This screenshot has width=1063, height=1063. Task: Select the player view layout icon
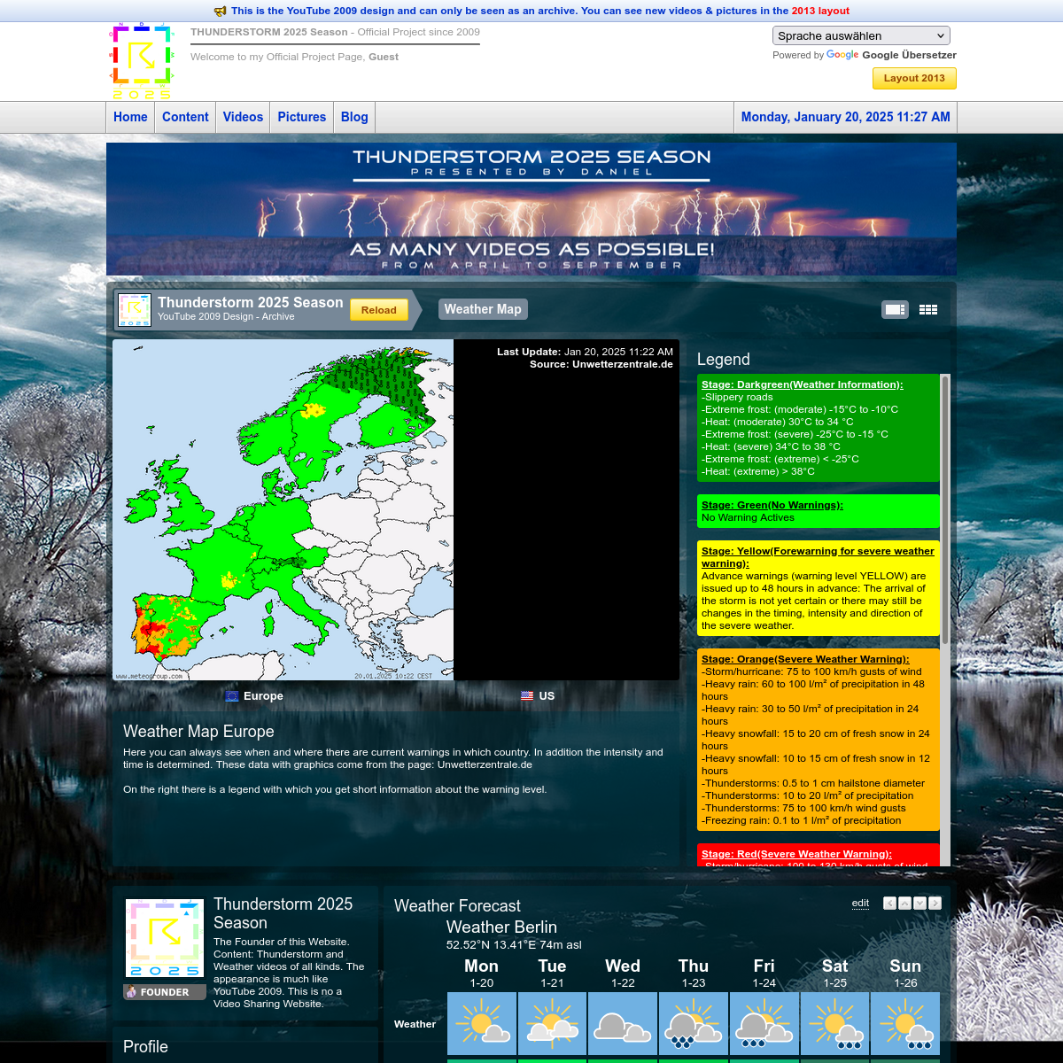point(895,310)
